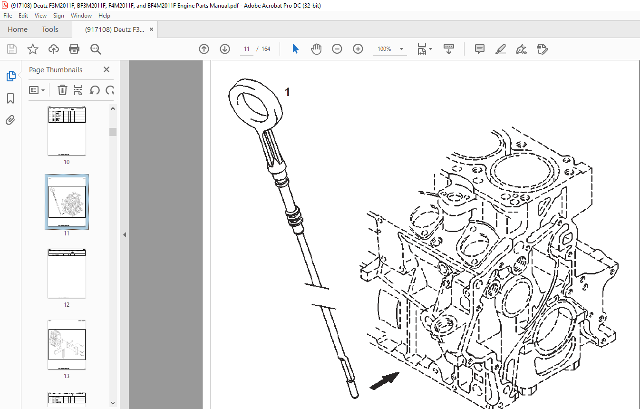This screenshot has width=640, height=409.
Task: Close the Page Thumbnails panel
Action: (x=107, y=69)
